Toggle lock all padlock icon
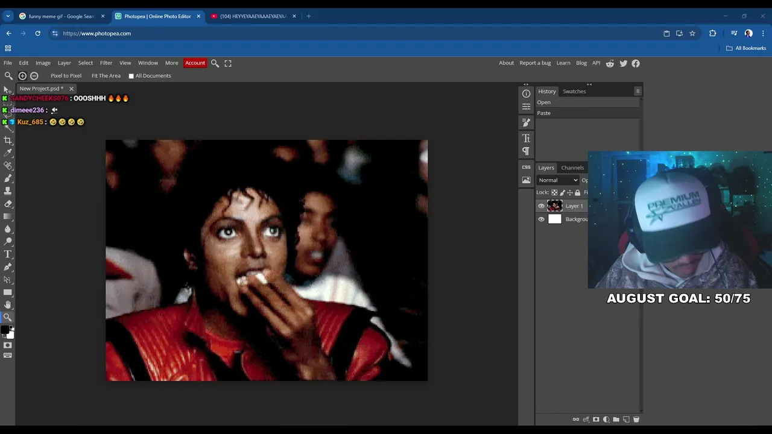 pos(578,193)
